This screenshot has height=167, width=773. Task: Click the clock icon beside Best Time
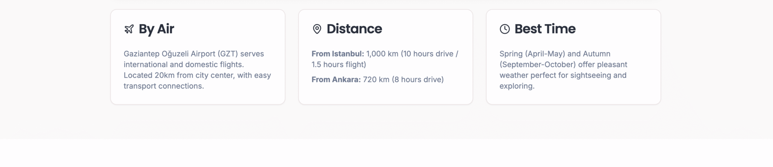[505, 29]
